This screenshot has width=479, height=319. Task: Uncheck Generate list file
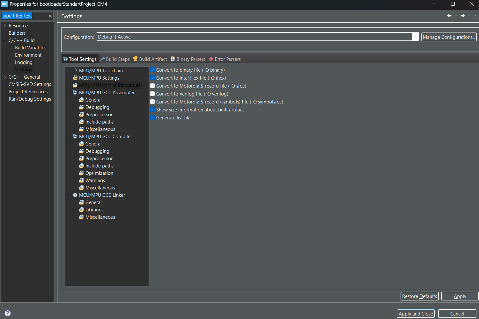coord(152,117)
